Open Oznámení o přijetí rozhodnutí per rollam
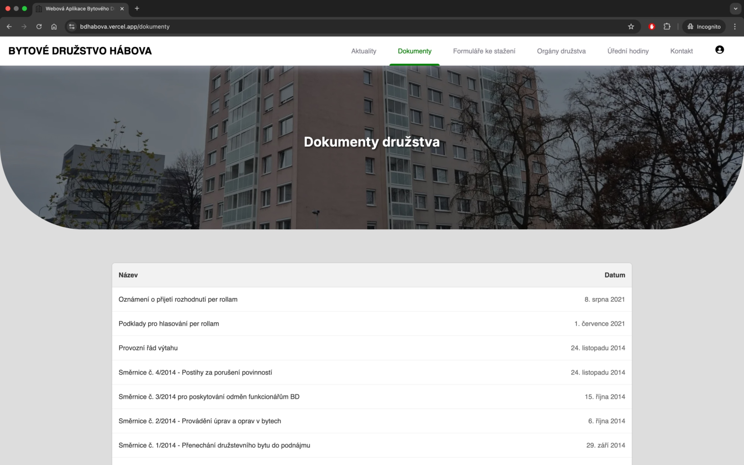Screen dimensions: 744x465 [178, 300]
